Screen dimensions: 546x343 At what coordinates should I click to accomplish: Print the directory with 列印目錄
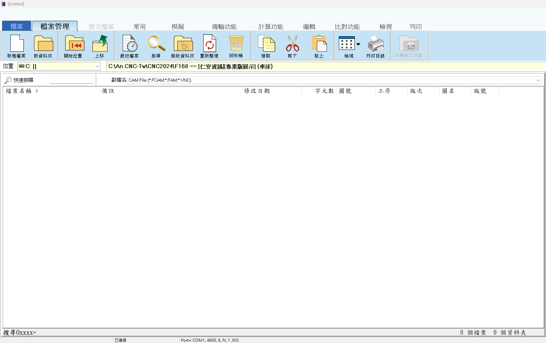[x=375, y=46]
